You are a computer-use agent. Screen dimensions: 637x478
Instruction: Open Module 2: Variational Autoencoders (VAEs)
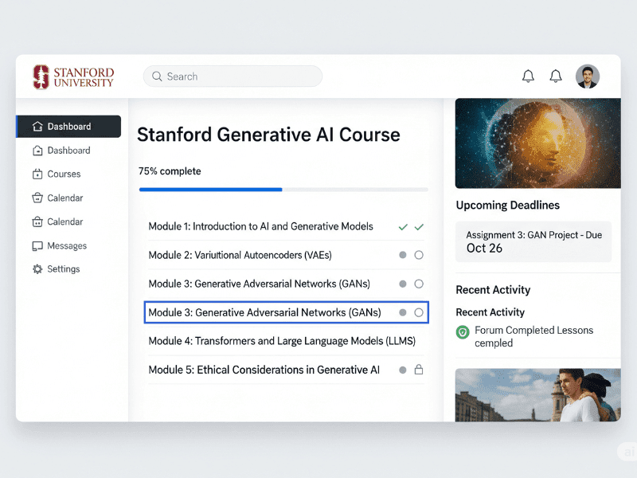[286, 255]
